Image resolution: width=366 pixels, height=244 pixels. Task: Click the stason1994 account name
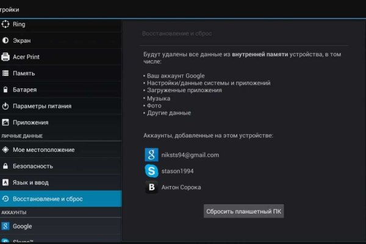coord(179,171)
